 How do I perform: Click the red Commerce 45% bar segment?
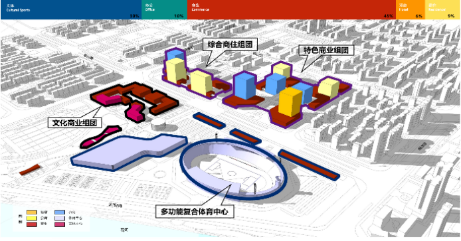[292, 10]
